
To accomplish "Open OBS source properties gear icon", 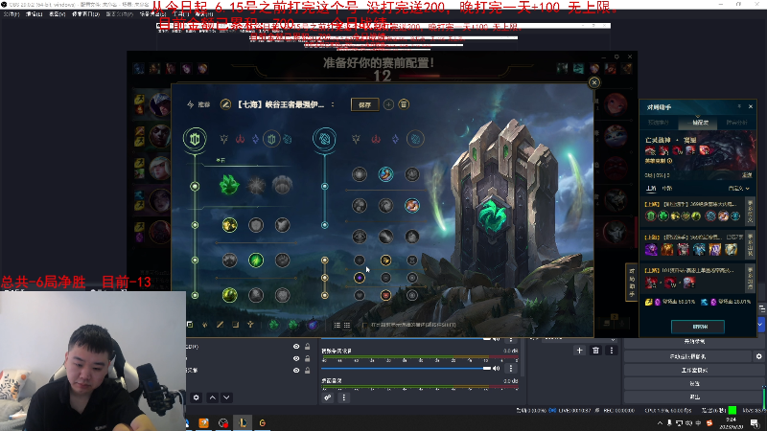I will pyautogui.click(x=197, y=397).
